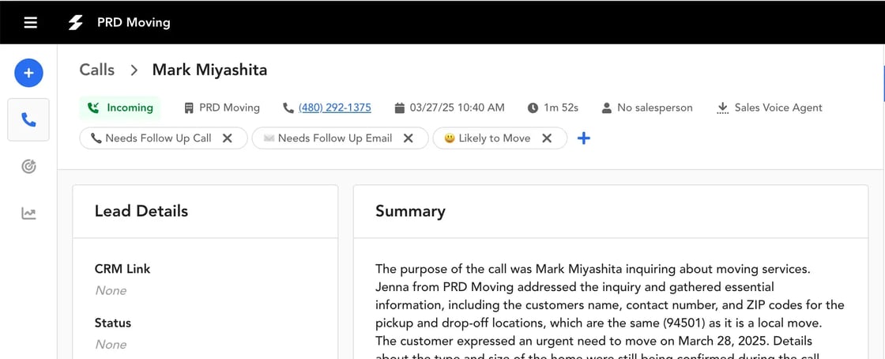Click the Incoming call status badge
This screenshot has width=885, height=359.
coord(119,108)
